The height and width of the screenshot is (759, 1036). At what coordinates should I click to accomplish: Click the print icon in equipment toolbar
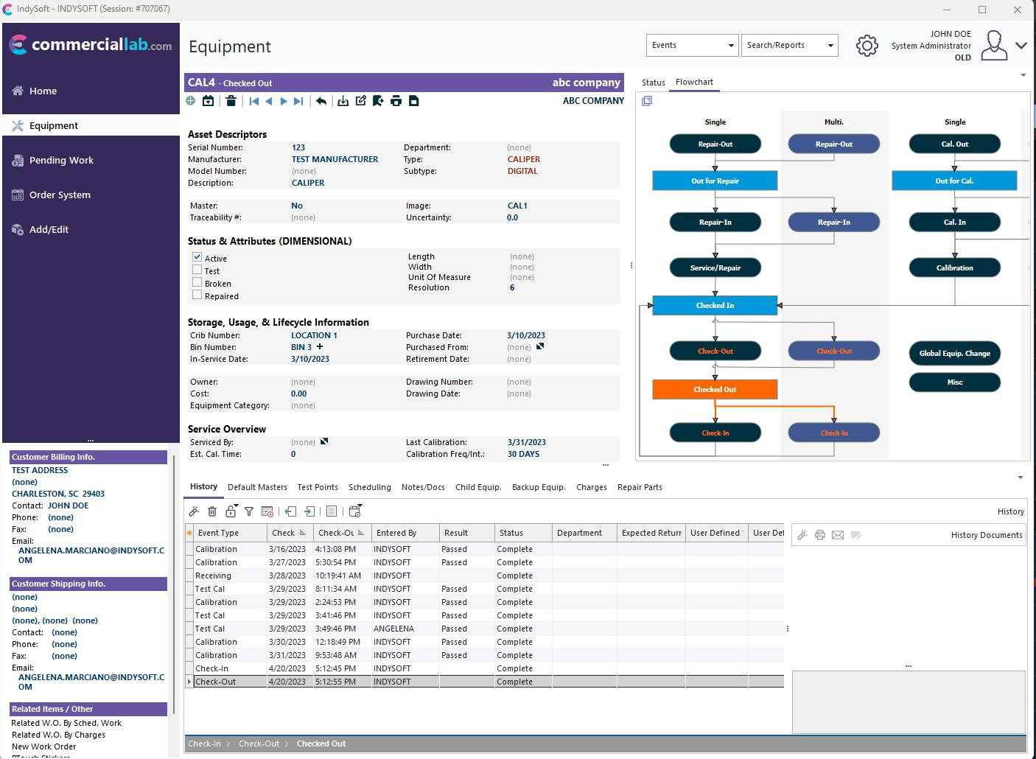[x=396, y=101]
